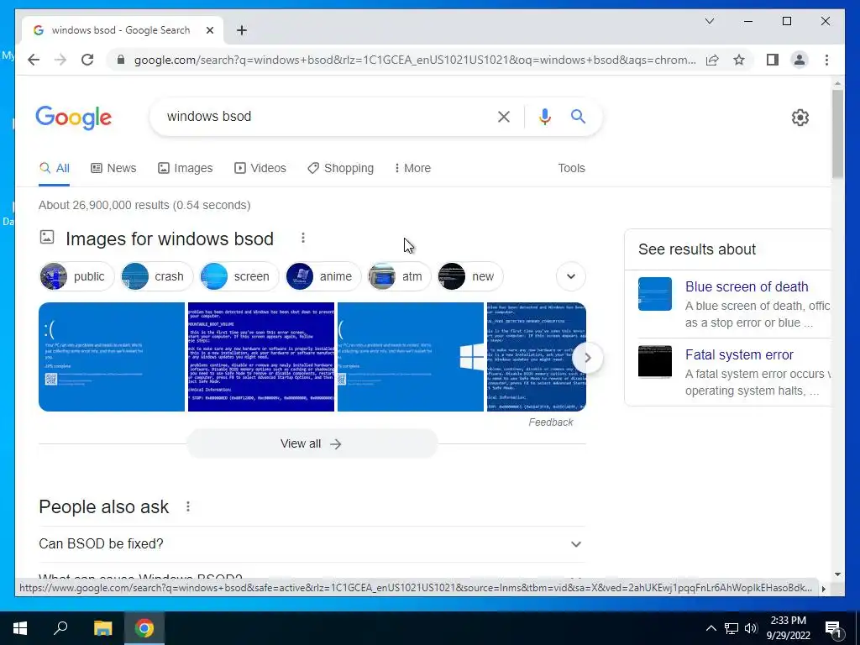Filter images by 'screen' chip
Screen dimensions: 860x645
point(239,276)
